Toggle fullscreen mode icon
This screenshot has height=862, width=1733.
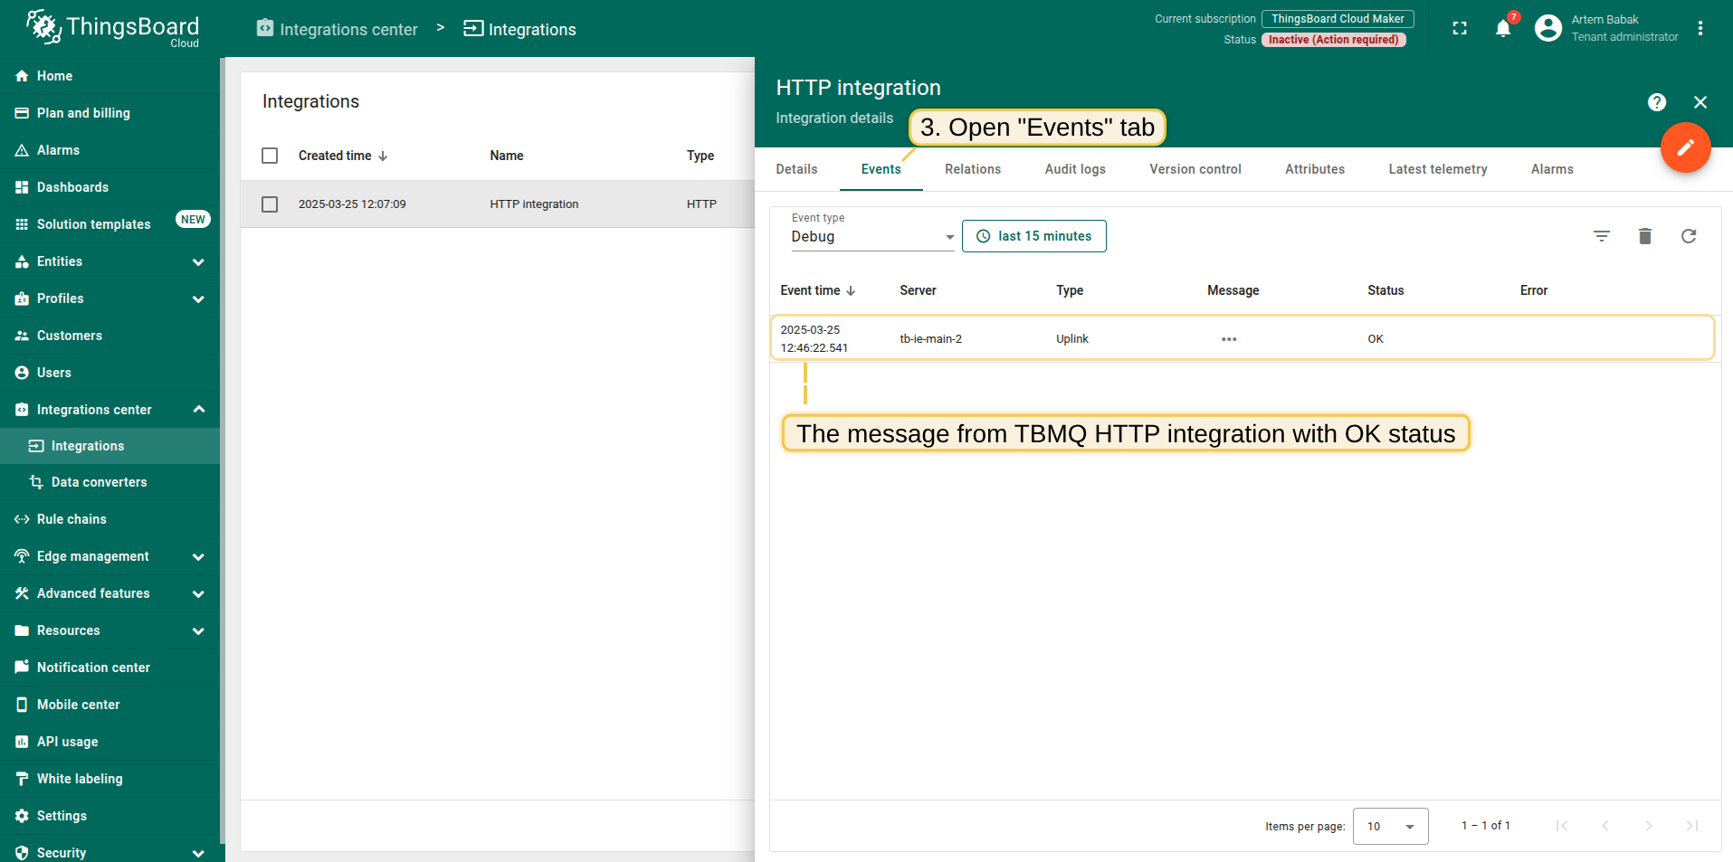[x=1460, y=29]
